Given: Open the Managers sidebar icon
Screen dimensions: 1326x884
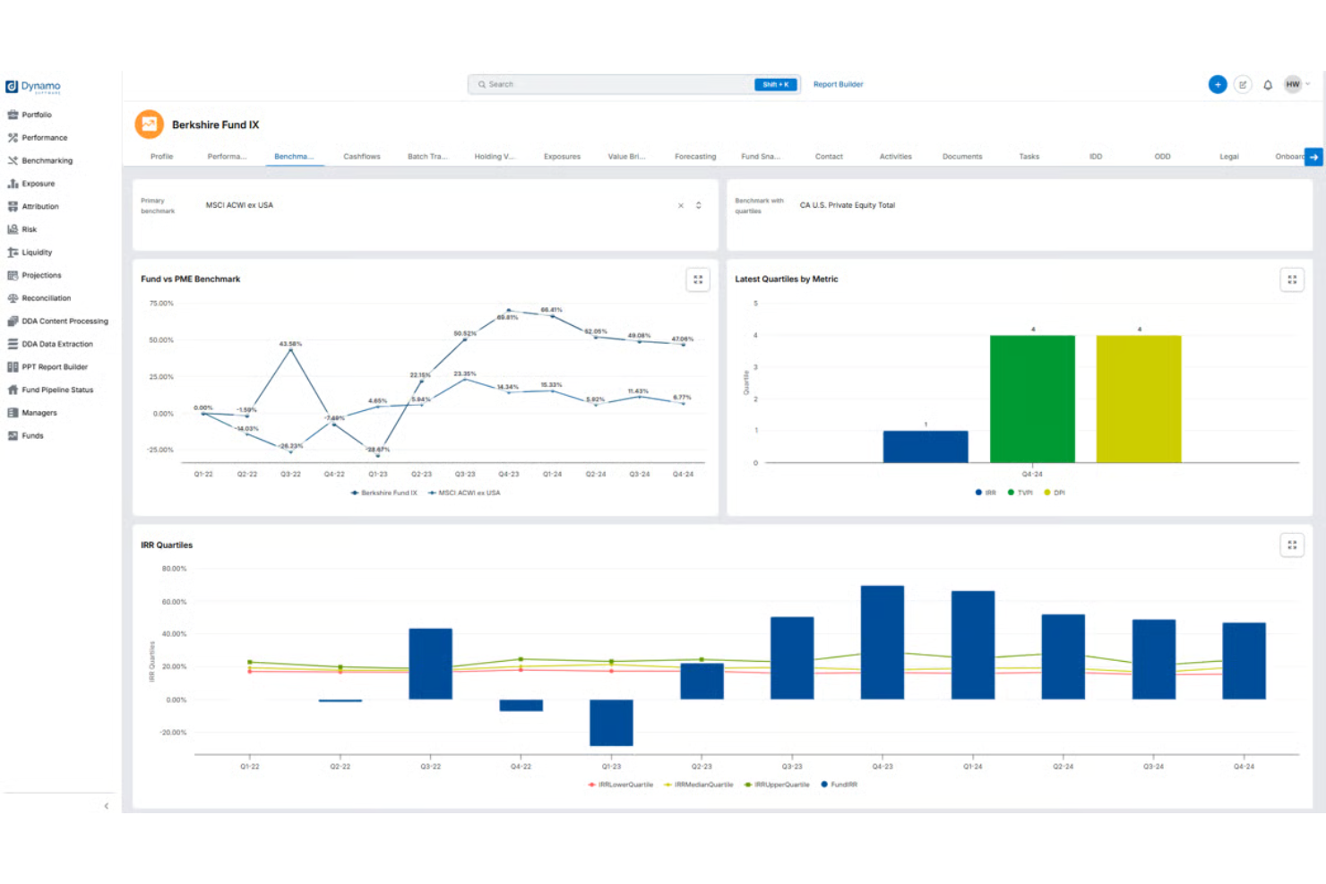Looking at the screenshot, I should click(13, 413).
